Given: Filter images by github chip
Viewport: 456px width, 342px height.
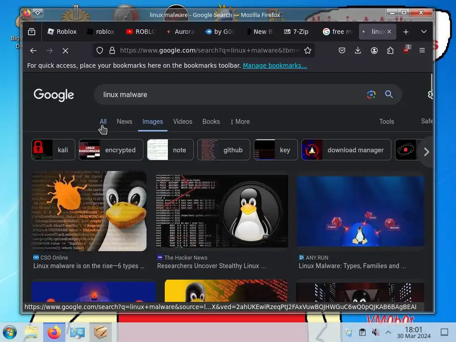Looking at the screenshot, I should coord(224,150).
